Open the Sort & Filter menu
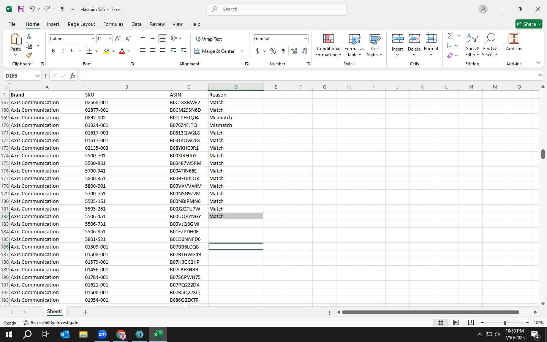This screenshot has height=342, width=547. 472,46
